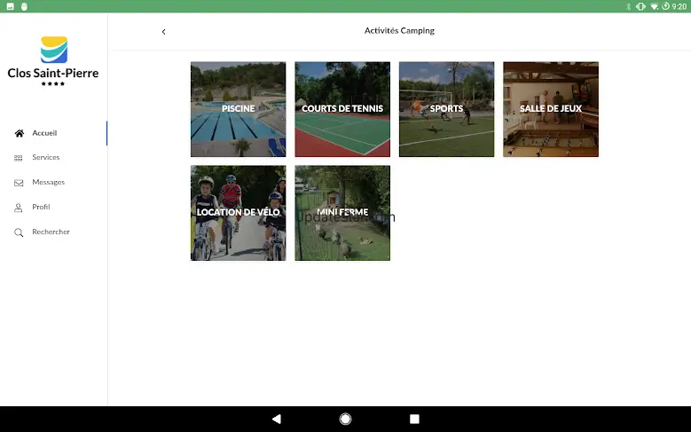
Task: Tap the Android back triangle button
Action: pos(277,419)
